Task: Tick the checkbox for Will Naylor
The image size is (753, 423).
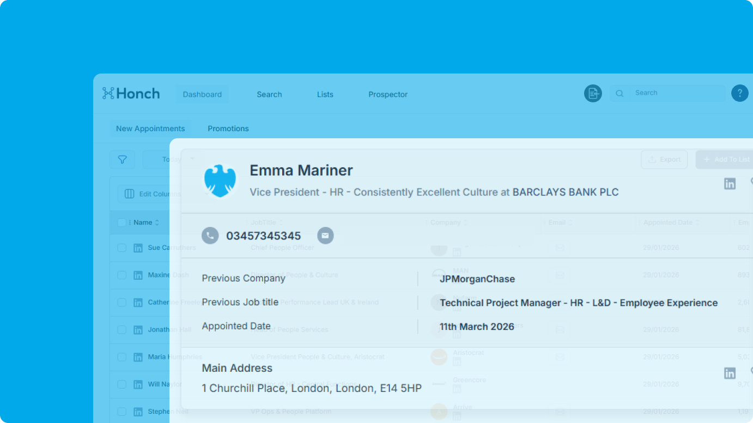Action: (122, 384)
